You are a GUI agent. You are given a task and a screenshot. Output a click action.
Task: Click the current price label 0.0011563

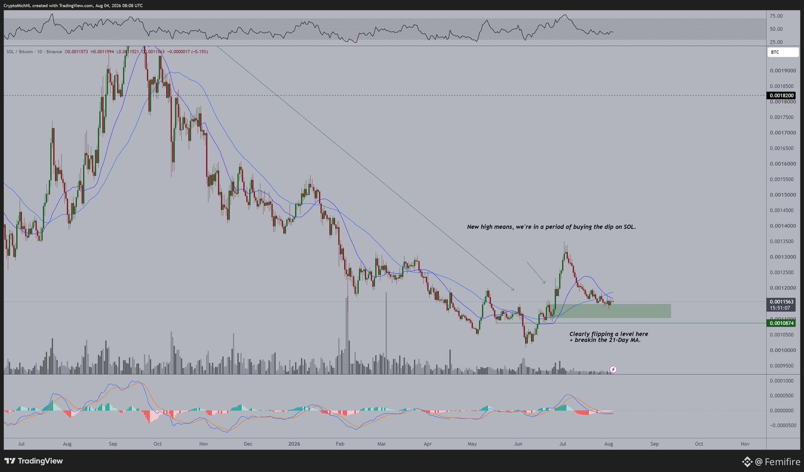[781, 302]
